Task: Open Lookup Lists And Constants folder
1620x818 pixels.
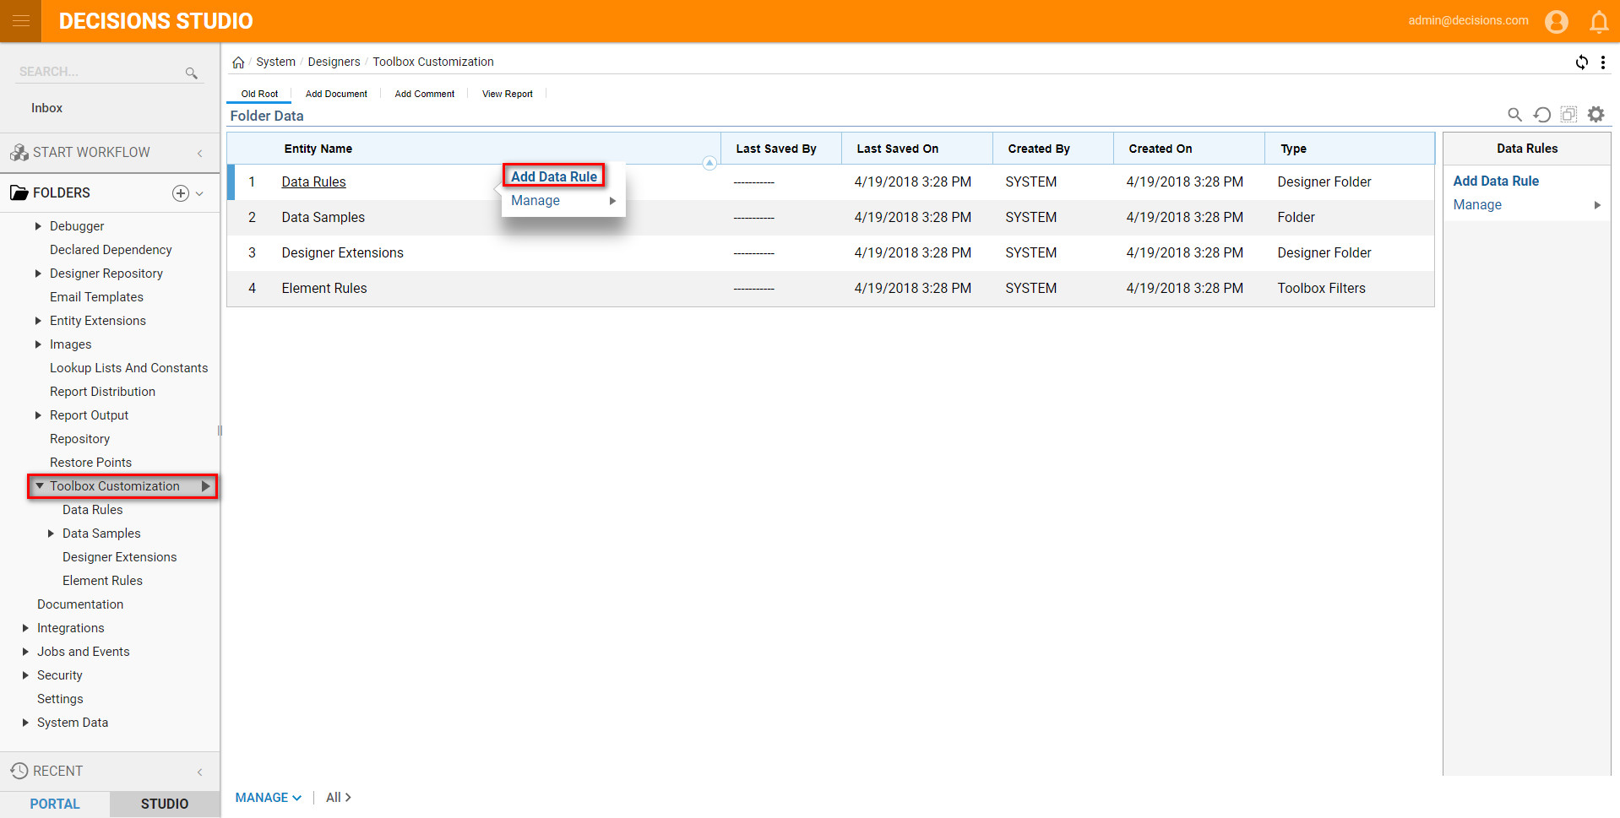Action: tap(128, 368)
